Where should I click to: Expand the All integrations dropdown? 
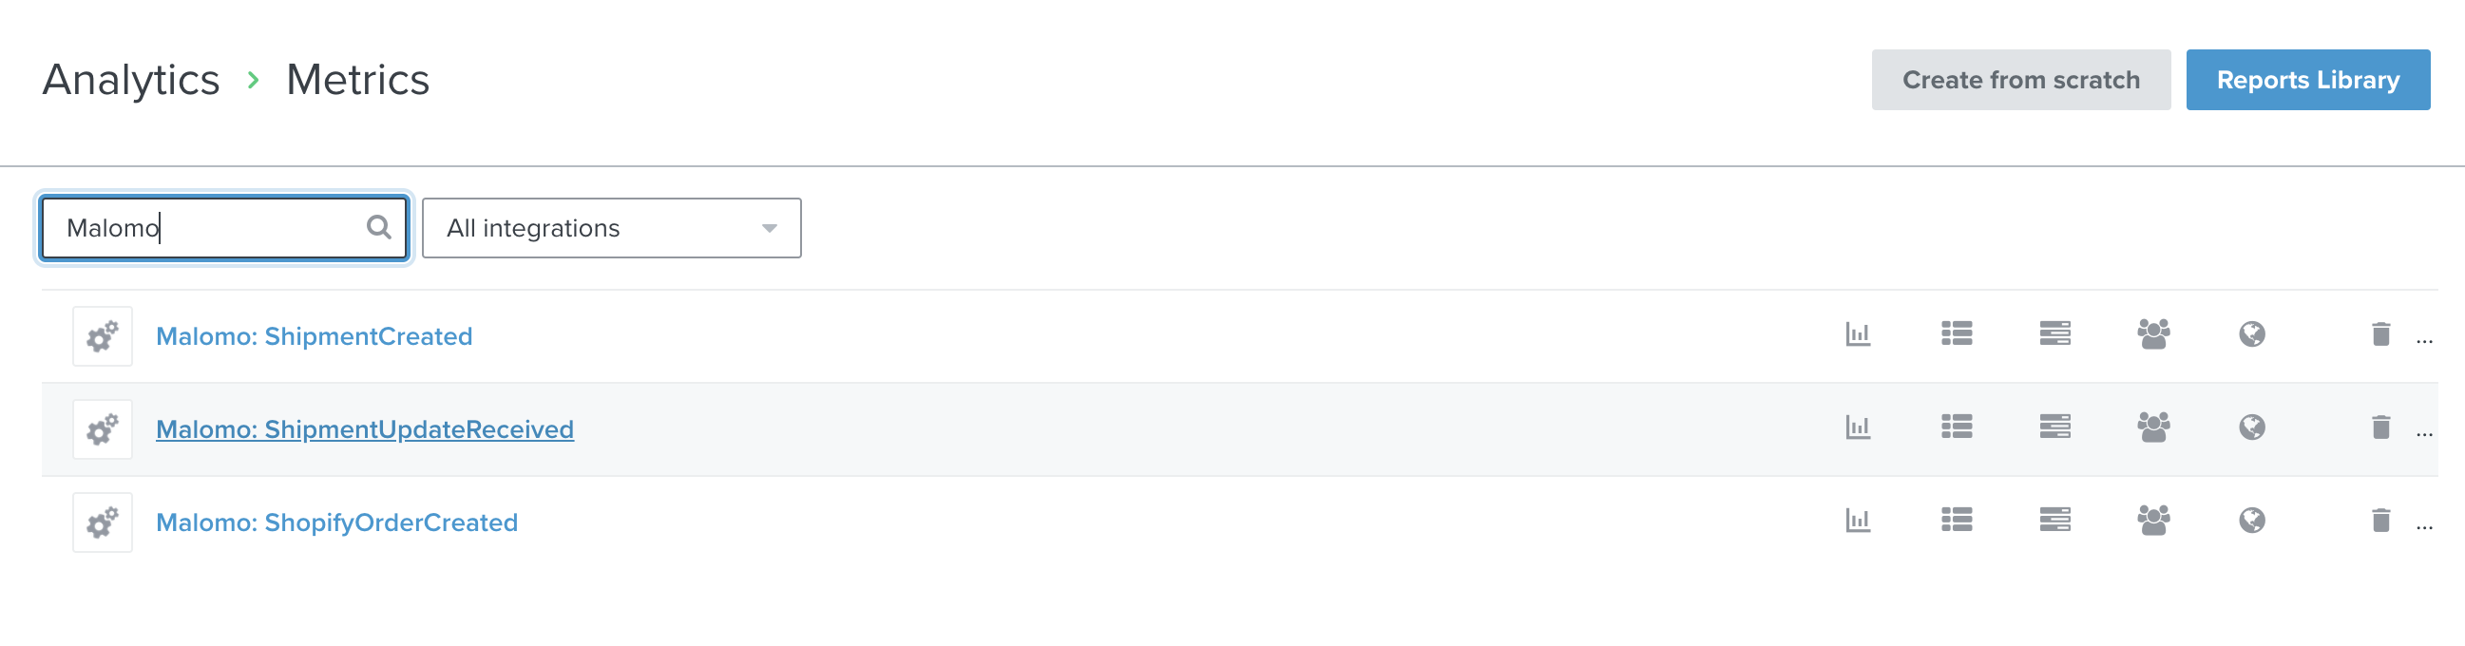(x=610, y=228)
